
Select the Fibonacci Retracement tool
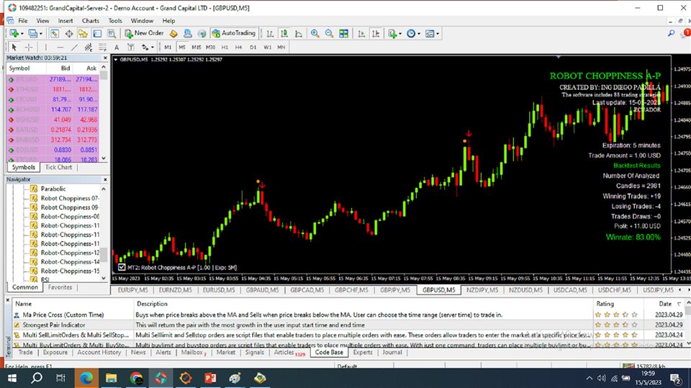[x=102, y=48]
